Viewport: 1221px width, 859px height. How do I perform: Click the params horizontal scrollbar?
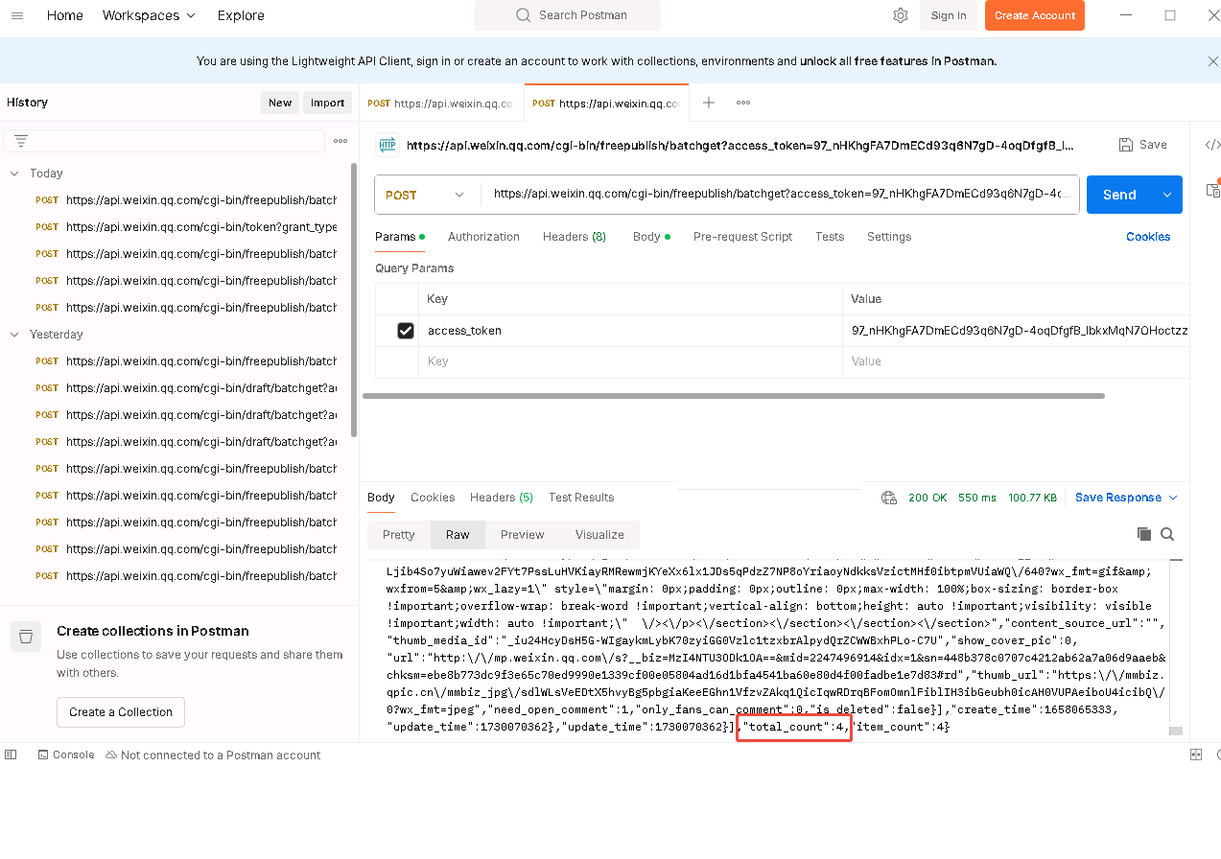[734, 396]
